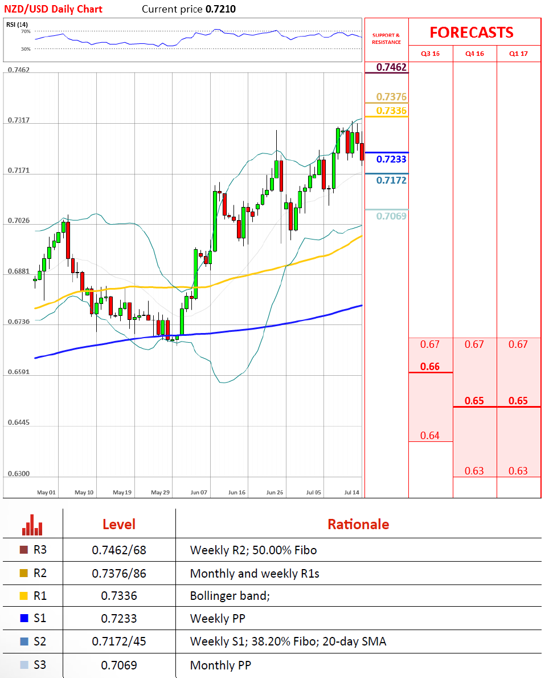The width and height of the screenshot is (549, 678).
Task: Click the Weekly PP rationale cell
Action: coord(220,619)
